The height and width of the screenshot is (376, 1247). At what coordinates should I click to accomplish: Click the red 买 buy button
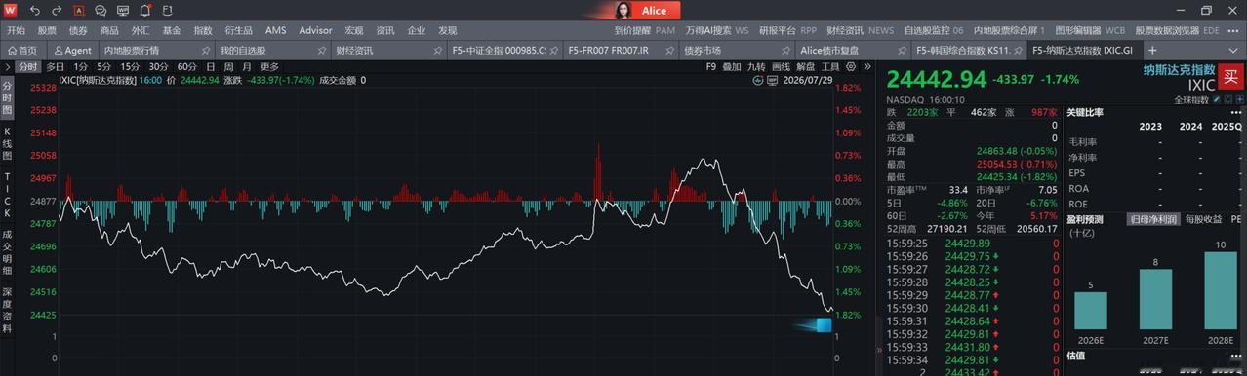click(1230, 76)
